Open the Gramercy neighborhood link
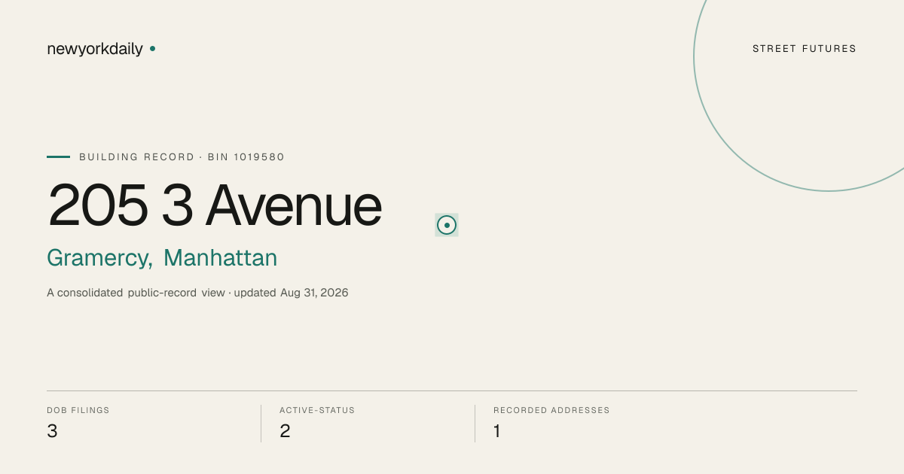This screenshot has width=904, height=474. [x=99, y=258]
